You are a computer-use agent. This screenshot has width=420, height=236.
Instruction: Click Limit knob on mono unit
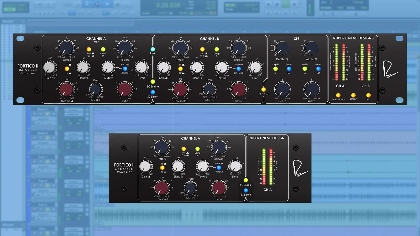[x=235, y=166]
